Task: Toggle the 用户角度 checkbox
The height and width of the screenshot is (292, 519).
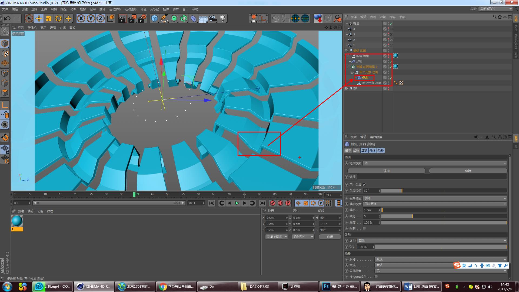Action: 364,184
